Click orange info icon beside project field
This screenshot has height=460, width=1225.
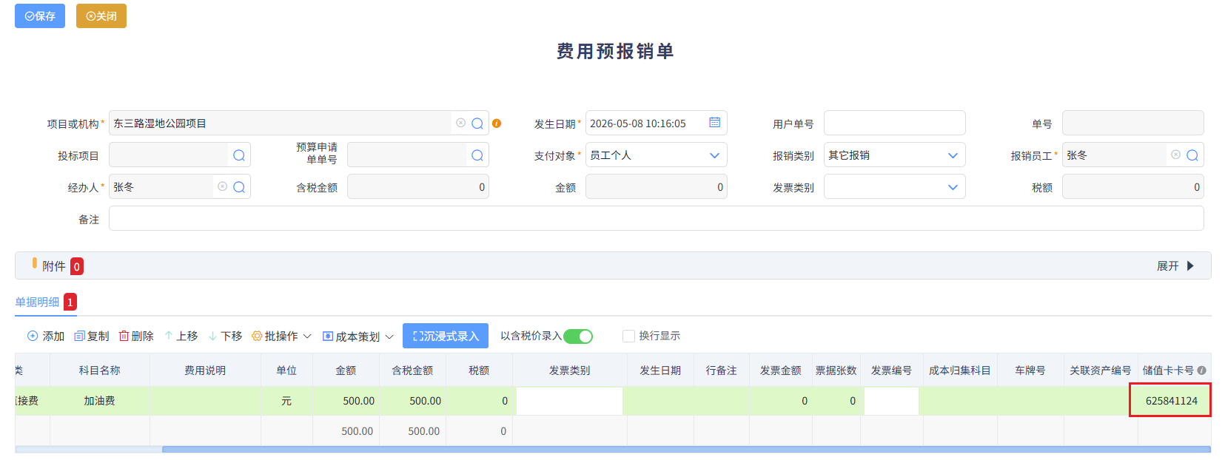pos(497,124)
